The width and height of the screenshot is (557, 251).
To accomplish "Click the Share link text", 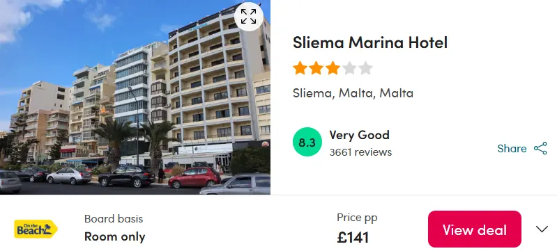I will [x=512, y=149].
